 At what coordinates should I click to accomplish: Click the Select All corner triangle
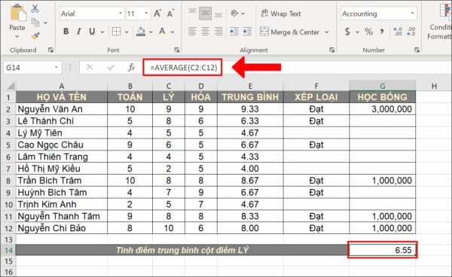pyautogui.click(x=11, y=86)
